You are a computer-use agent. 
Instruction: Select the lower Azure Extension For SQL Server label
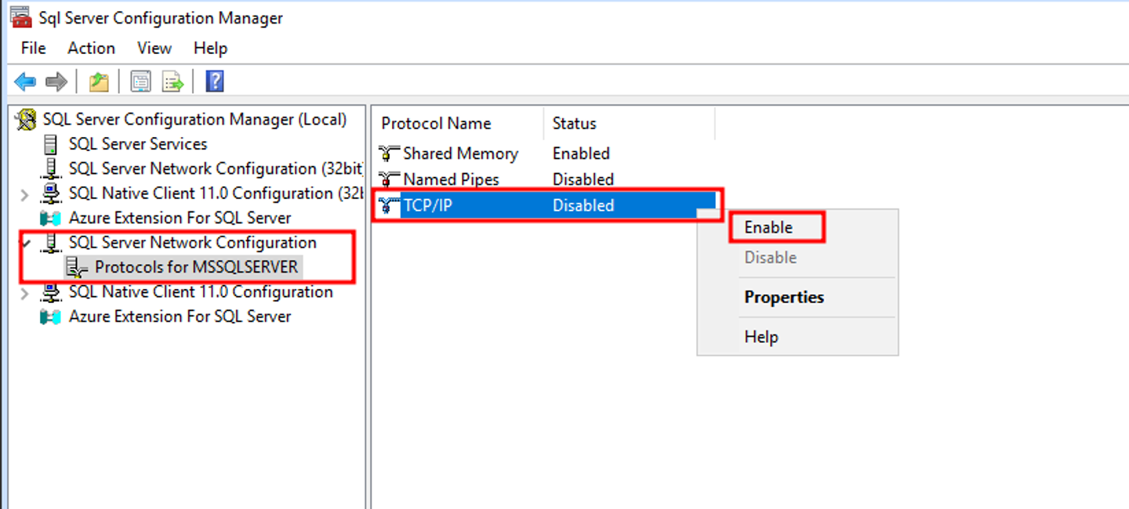tap(180, 317)
